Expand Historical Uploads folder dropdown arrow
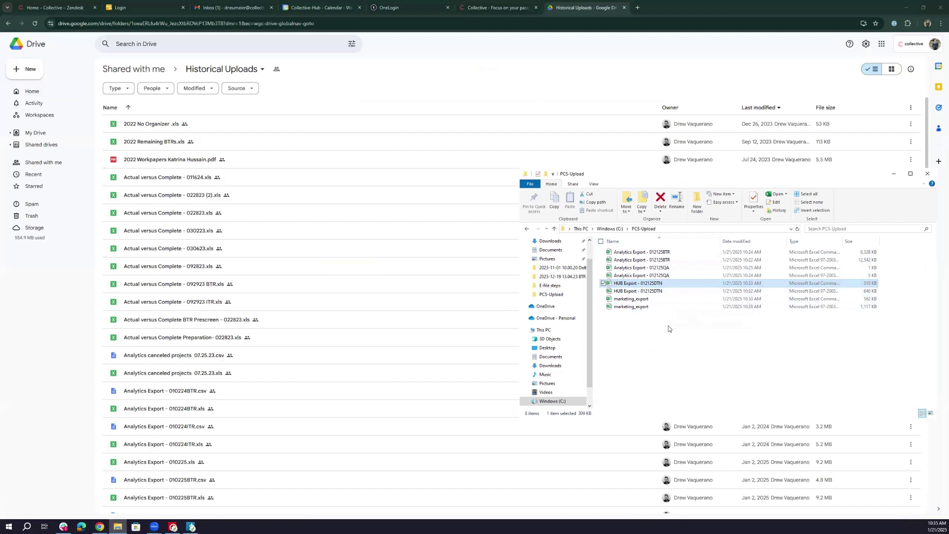Viewport: 949px width, 534px height. [x=262, y=69]
